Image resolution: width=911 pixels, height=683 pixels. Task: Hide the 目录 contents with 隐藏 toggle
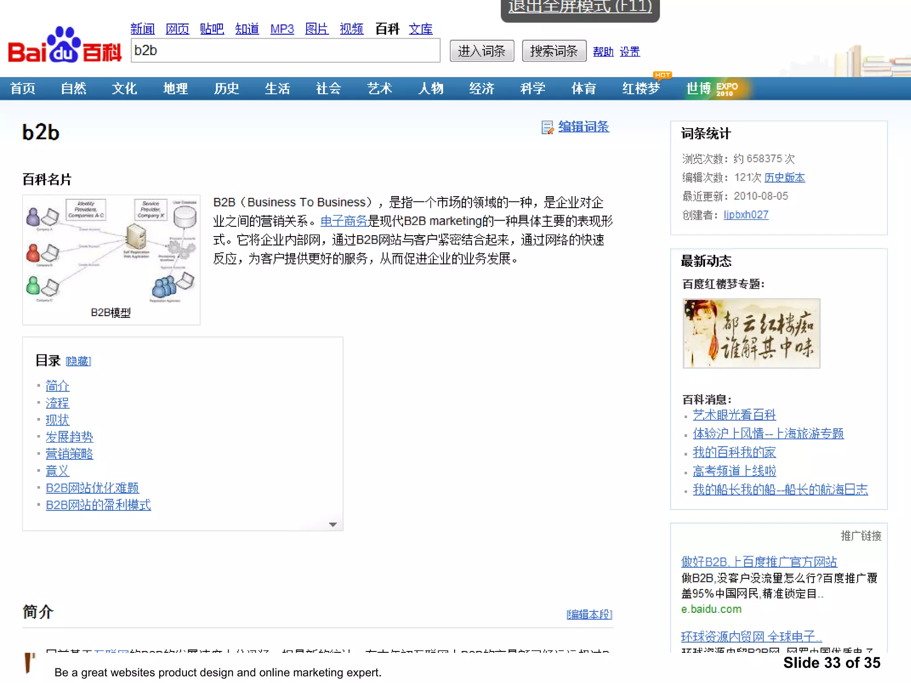pyautogui.click(x=78, y=361)
